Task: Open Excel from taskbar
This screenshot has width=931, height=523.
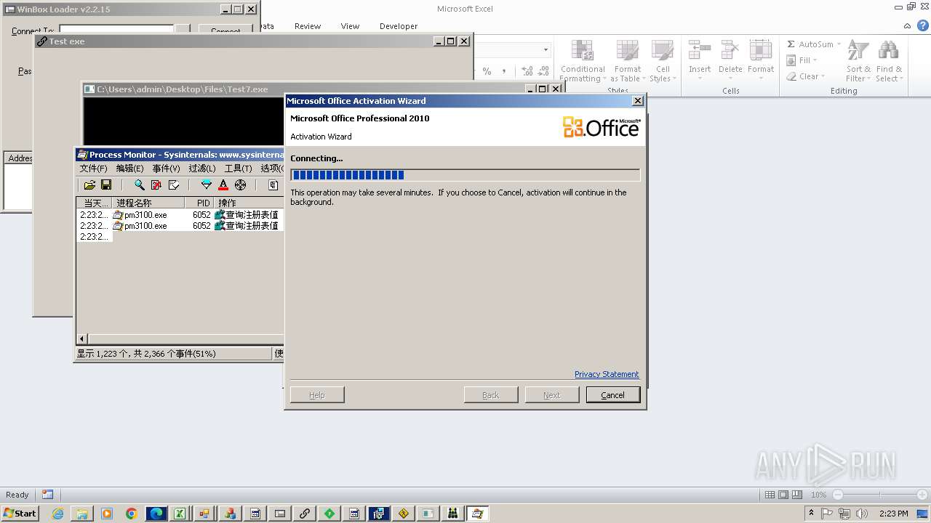Action: 179,514
